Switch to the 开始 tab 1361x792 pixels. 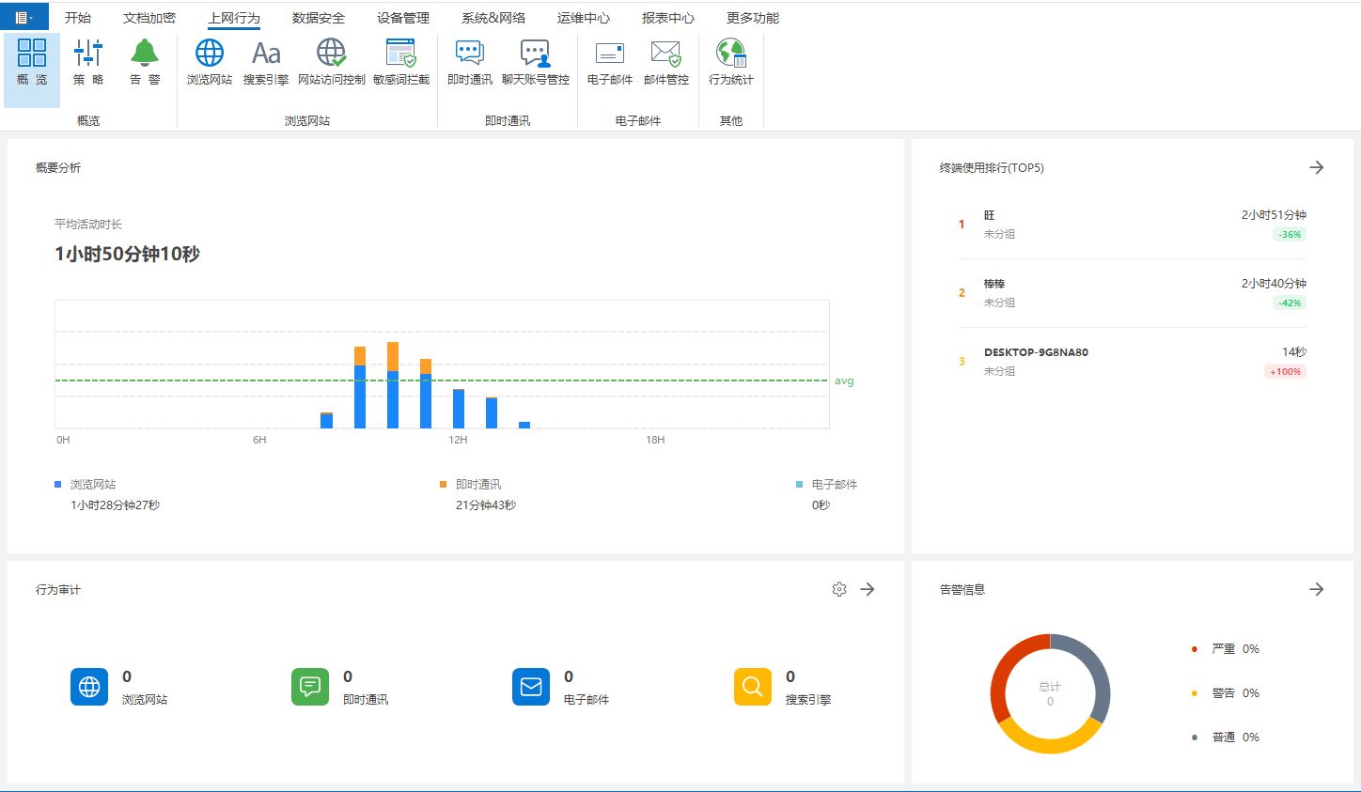pos(78,18)
